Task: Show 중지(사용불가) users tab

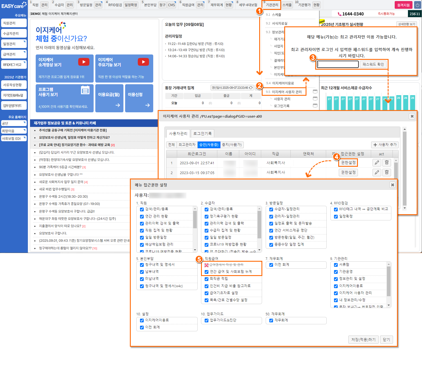Action: tap(232, 145)
